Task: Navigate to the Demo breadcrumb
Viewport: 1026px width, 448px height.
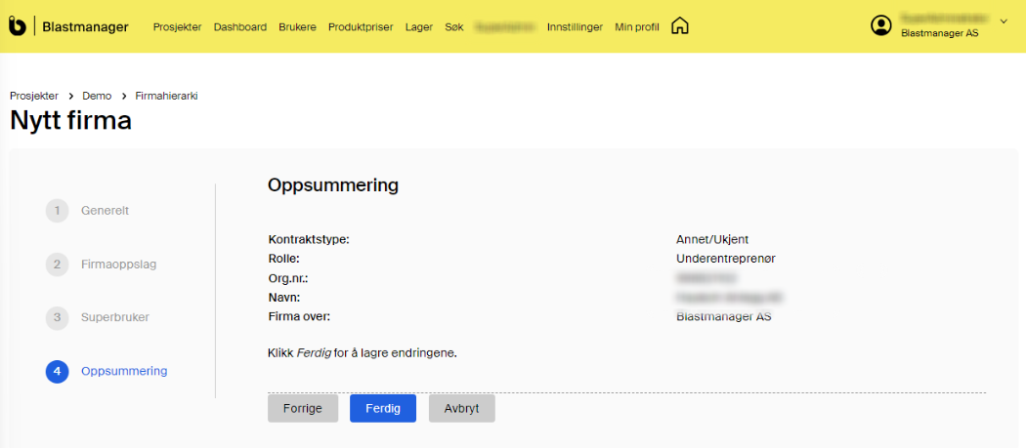Action: point(97,96)
